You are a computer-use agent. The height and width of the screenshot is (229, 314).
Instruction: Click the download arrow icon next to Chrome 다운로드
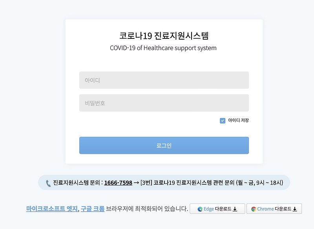point(296,209)
